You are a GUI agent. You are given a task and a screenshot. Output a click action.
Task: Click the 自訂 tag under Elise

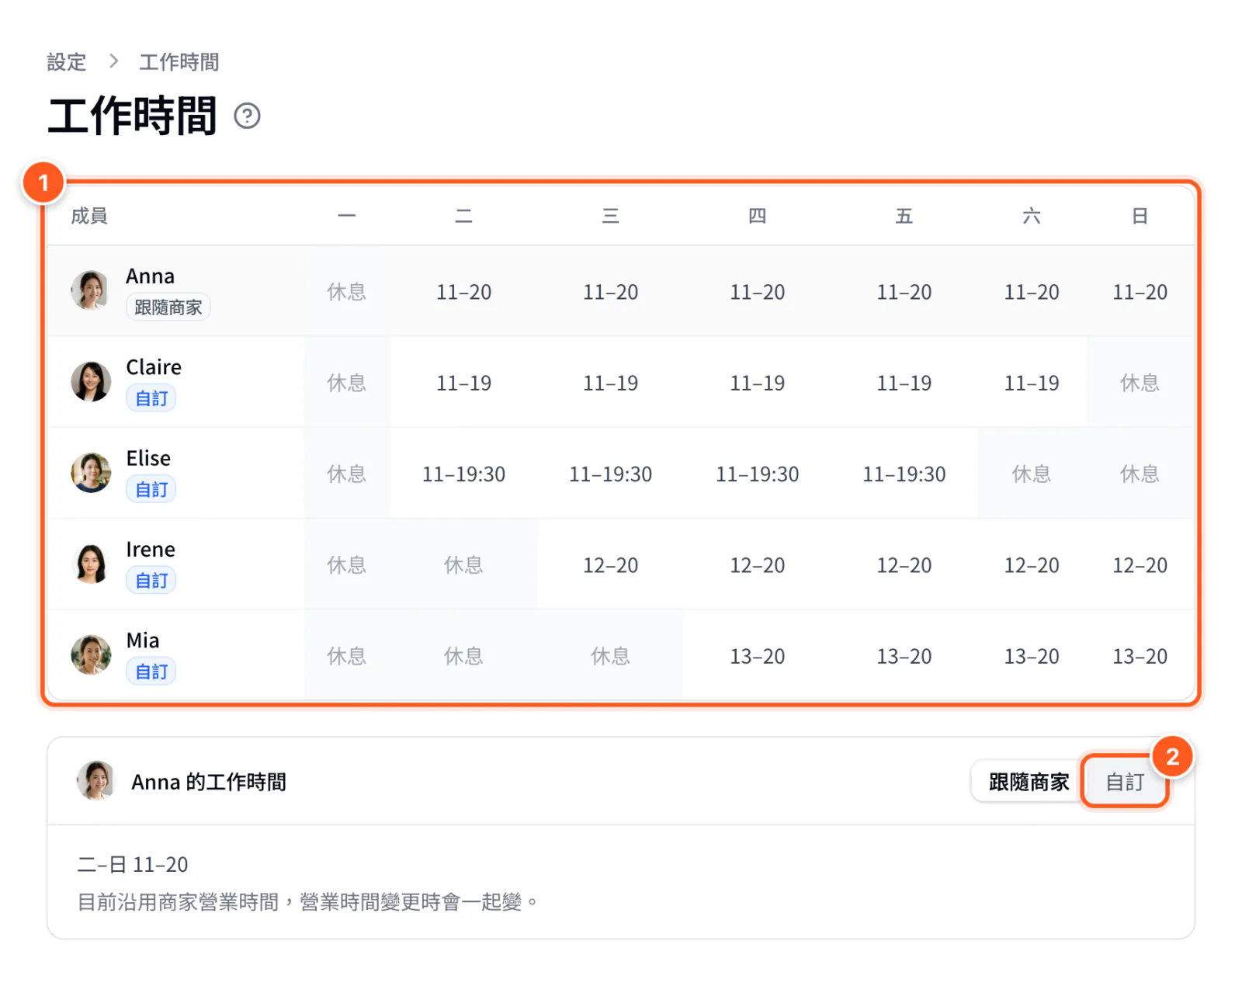pos(151,489)
